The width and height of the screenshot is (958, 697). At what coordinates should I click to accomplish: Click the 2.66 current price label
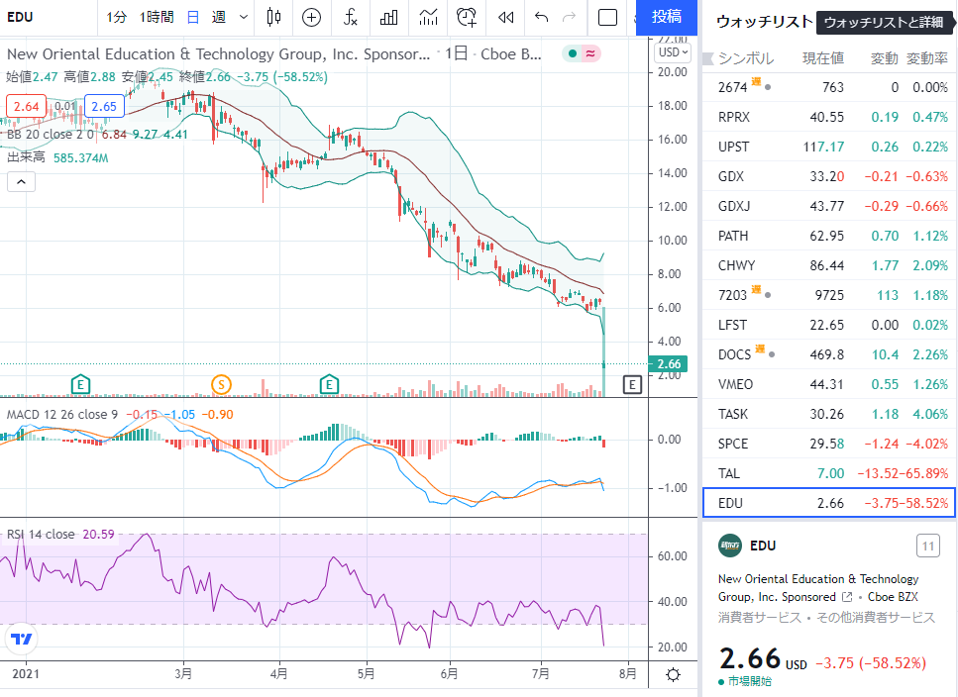pyautogui.click(x=669, y=364)
